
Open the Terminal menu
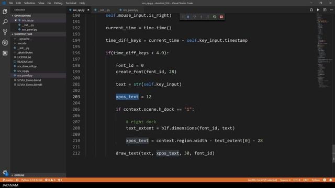click(x=71, y=3)
